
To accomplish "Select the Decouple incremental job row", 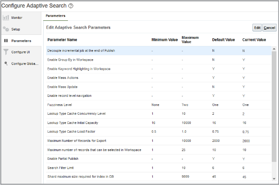I will 159,50.
